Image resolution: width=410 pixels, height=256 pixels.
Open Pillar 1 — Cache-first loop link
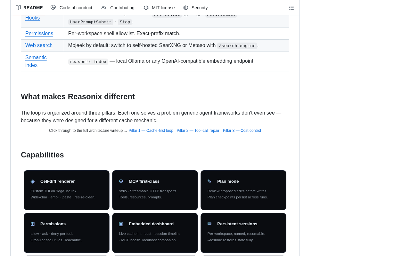click(x=151, y=131)
